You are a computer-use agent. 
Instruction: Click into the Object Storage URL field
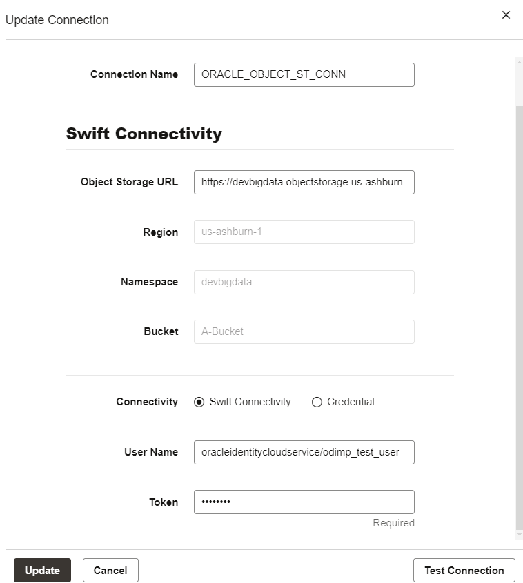(x=304, y=182)
